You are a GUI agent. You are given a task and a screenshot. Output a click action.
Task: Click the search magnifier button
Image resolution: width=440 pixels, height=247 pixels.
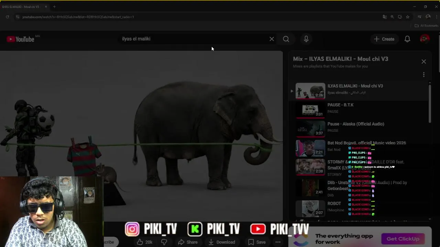click(x=286, y=39)
